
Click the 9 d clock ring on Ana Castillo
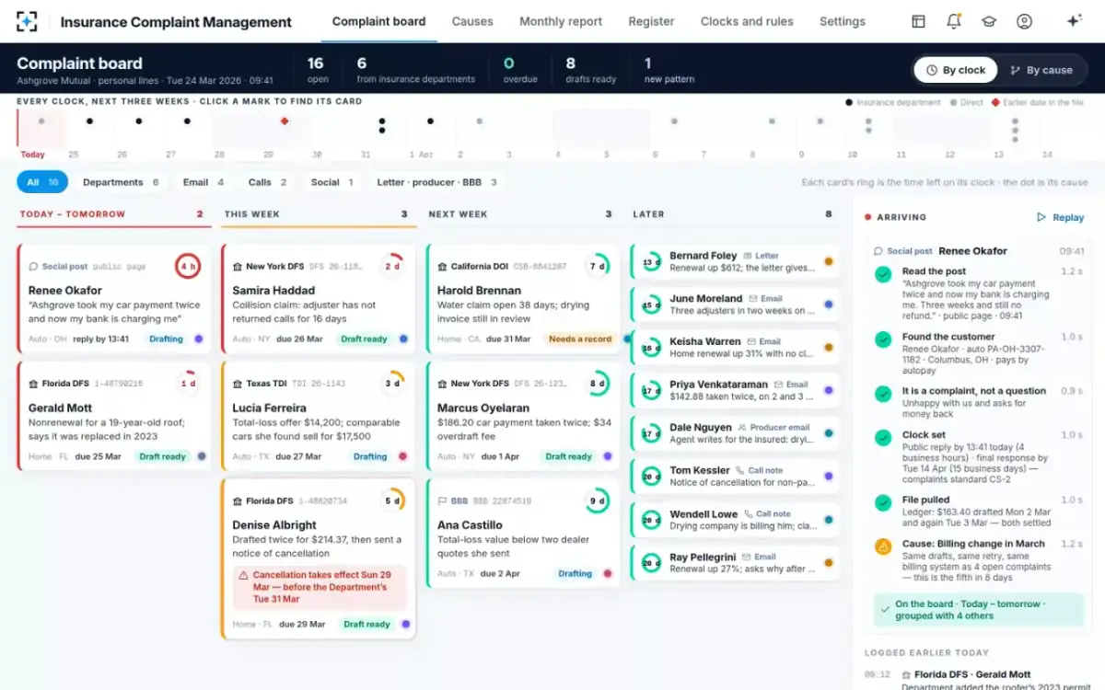597,501
